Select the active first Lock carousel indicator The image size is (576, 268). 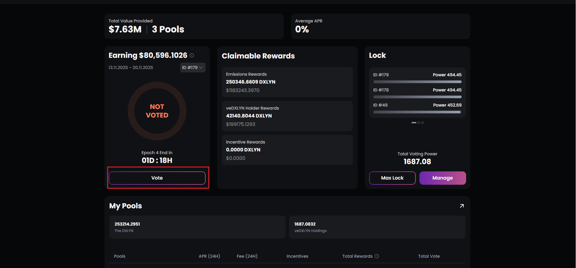414,123
